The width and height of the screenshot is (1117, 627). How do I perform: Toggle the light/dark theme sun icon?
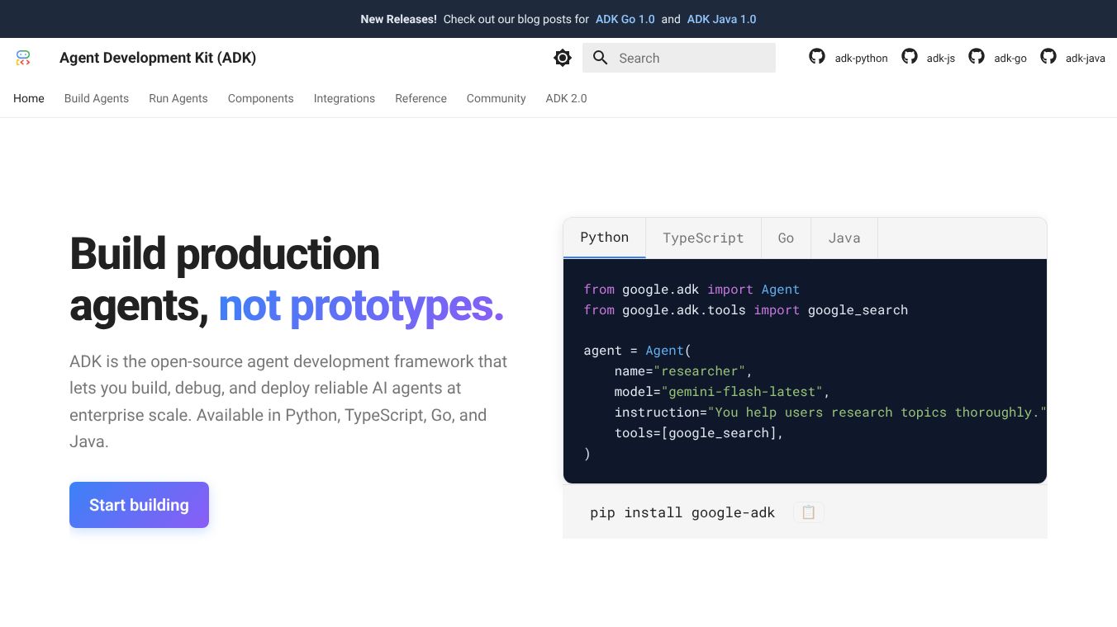(x=563, y=58)
